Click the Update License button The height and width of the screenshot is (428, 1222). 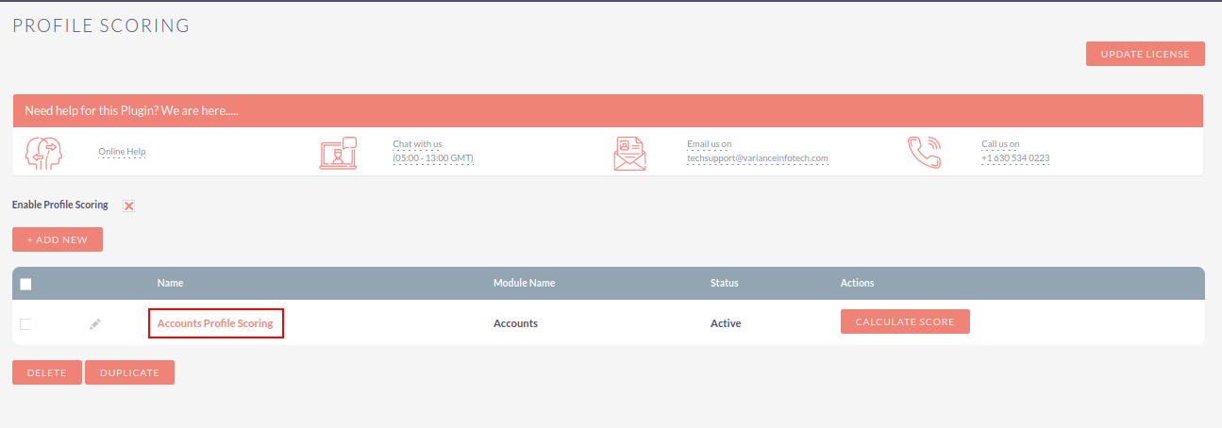click(x=1146, y=54)
